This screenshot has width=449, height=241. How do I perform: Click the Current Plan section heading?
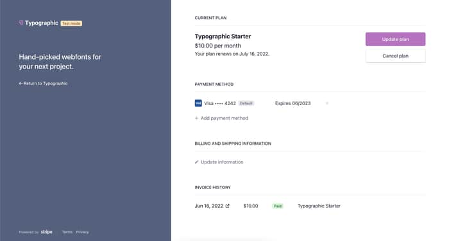coord(210,18)
